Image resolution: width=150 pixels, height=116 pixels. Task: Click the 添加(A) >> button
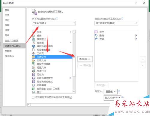tap(85, 59)
